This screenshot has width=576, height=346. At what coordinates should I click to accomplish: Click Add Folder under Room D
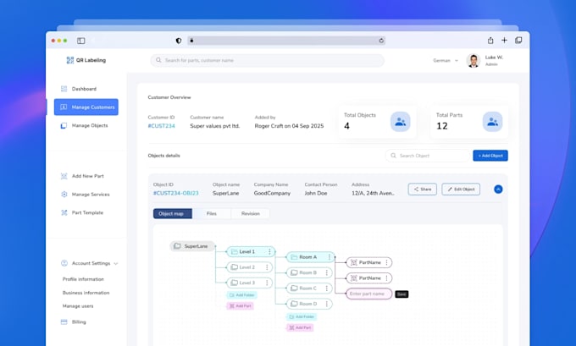[302, 316]
